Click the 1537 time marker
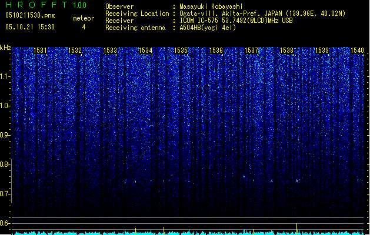Viewport: 370px width, 235px height. click(x=252, y=51)
